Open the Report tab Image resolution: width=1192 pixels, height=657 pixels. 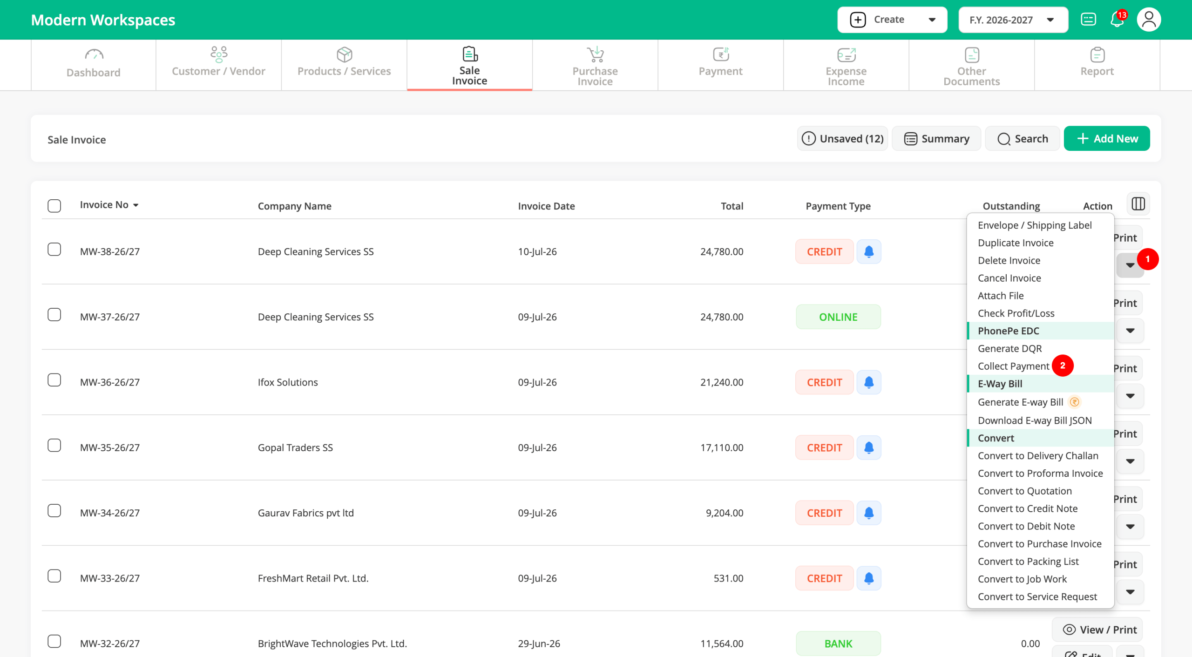1097,65
